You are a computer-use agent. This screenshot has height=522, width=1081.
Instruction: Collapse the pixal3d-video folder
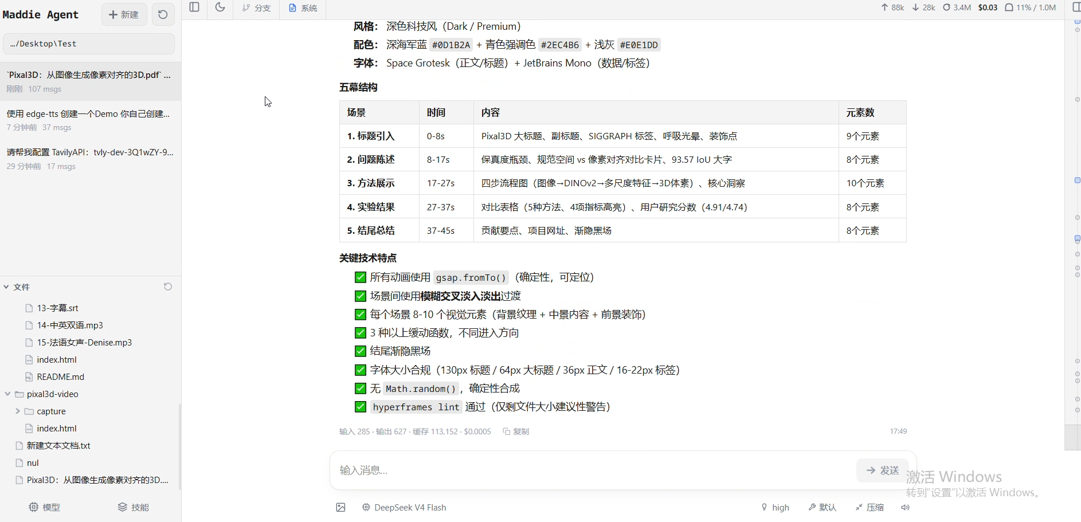click(7, 394)
